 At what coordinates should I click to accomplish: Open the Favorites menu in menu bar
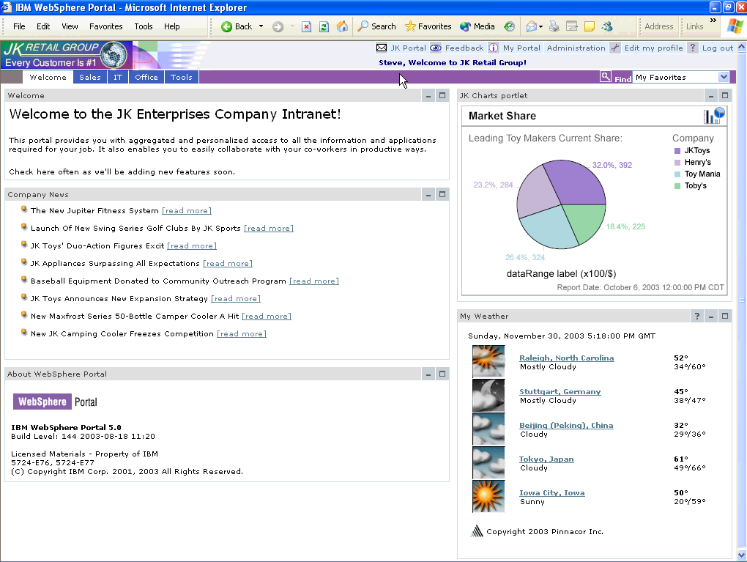pos(105,26)
